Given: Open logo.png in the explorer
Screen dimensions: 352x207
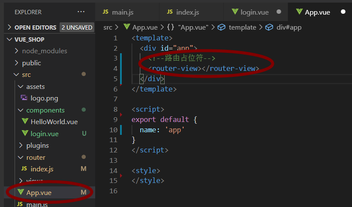Looking at the screenshot, I should (x=49, y=98).
